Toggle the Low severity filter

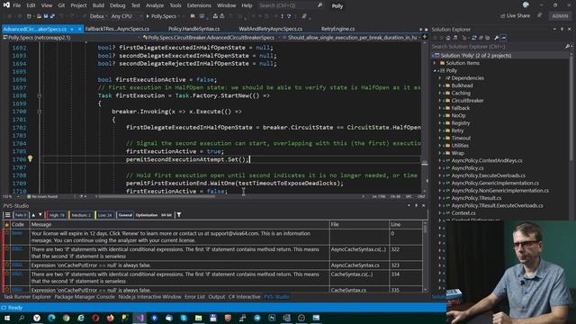pos(104,215)
